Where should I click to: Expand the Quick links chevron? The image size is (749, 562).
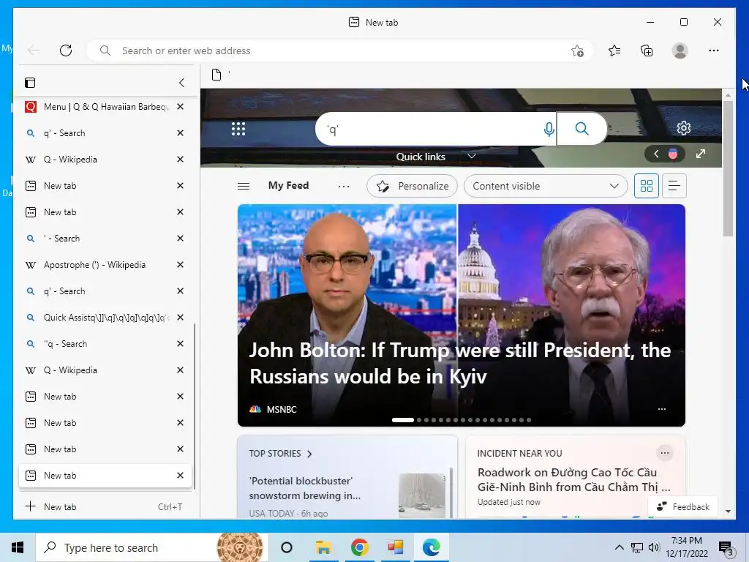(x=472, y=157)
